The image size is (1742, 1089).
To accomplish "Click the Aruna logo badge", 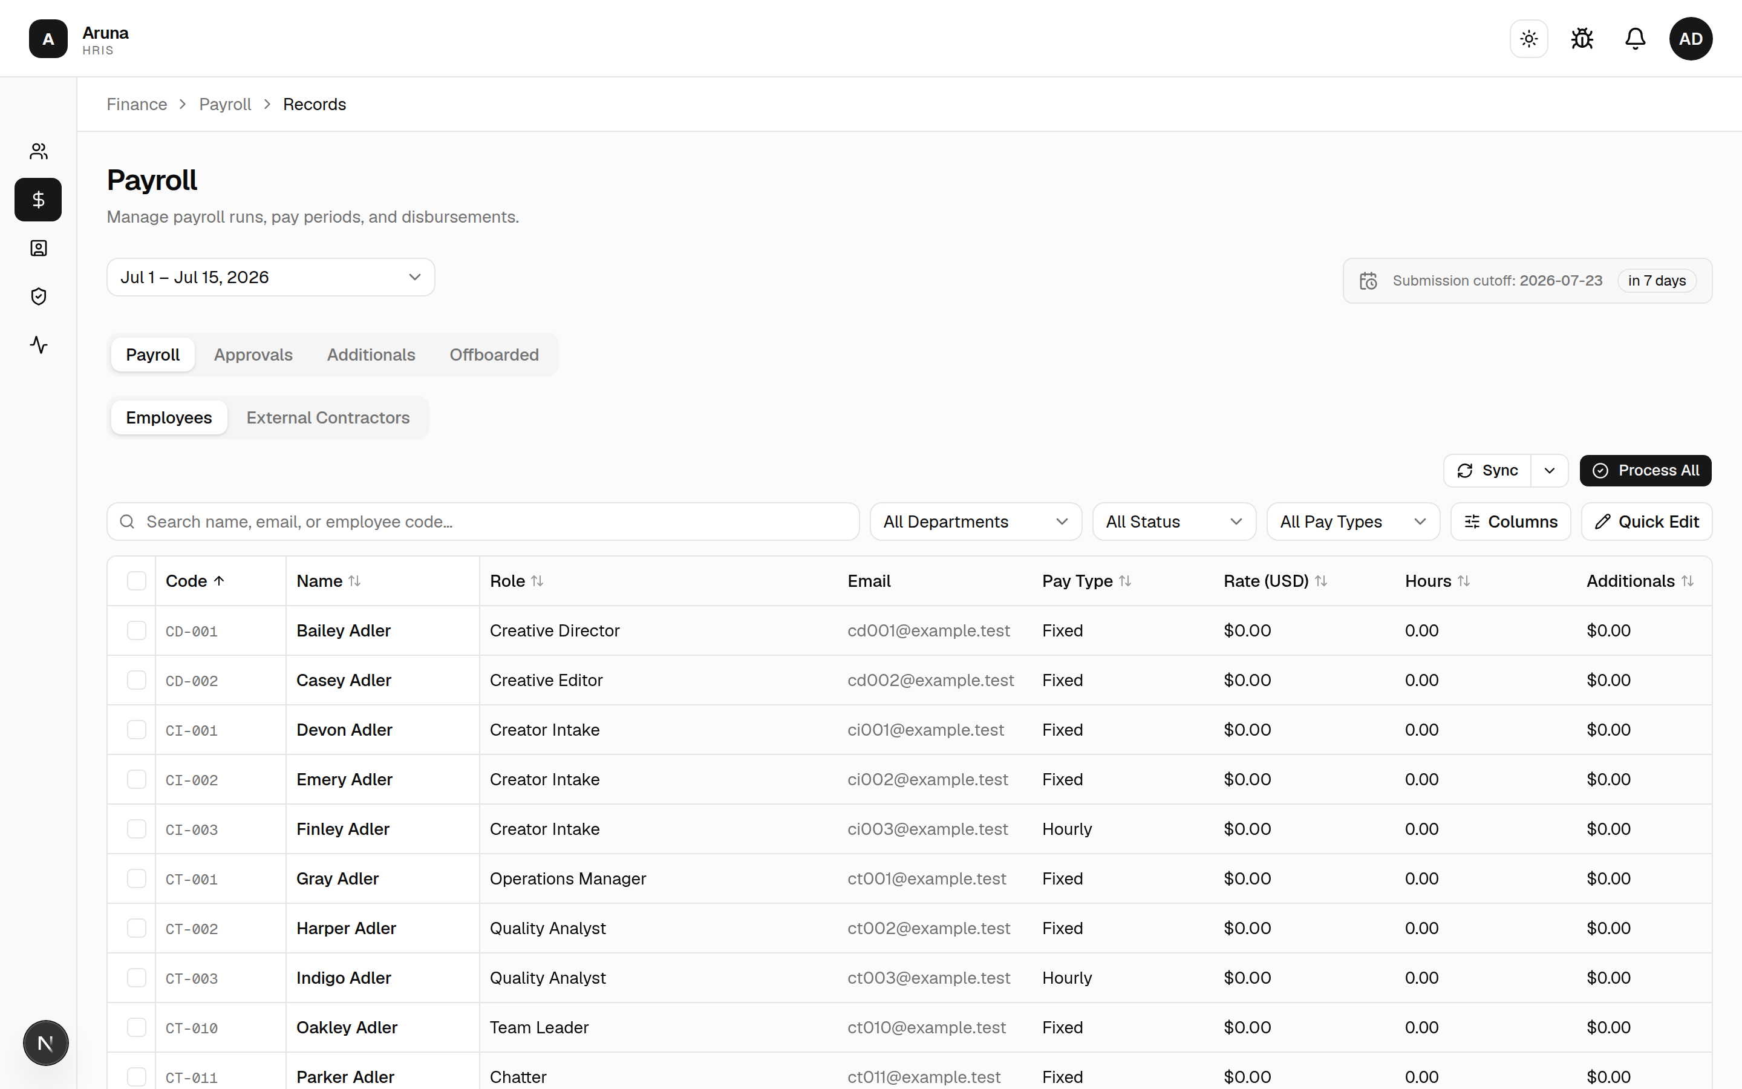I will coord(48,39).
